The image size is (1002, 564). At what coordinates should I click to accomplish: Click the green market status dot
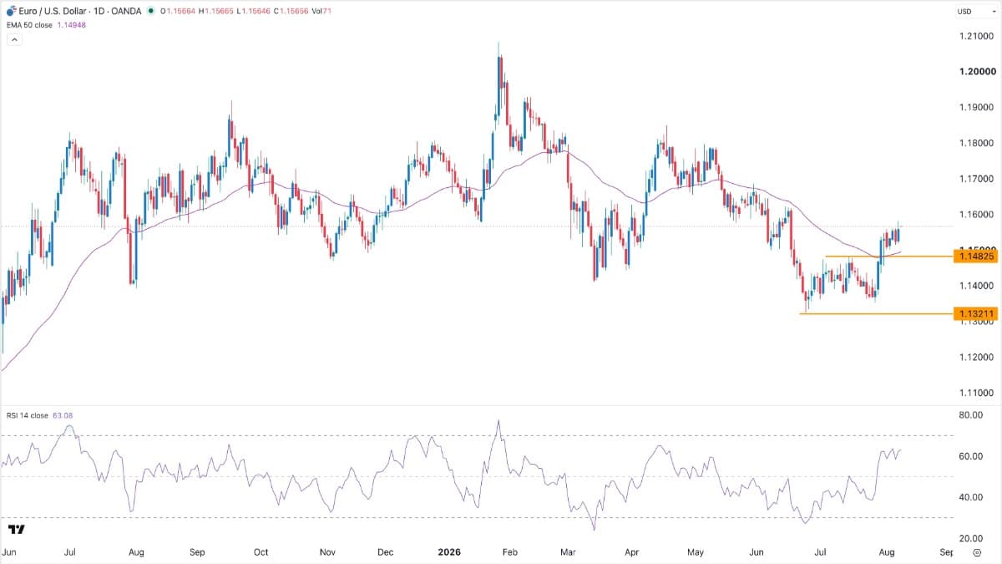(x=149, y=12)
